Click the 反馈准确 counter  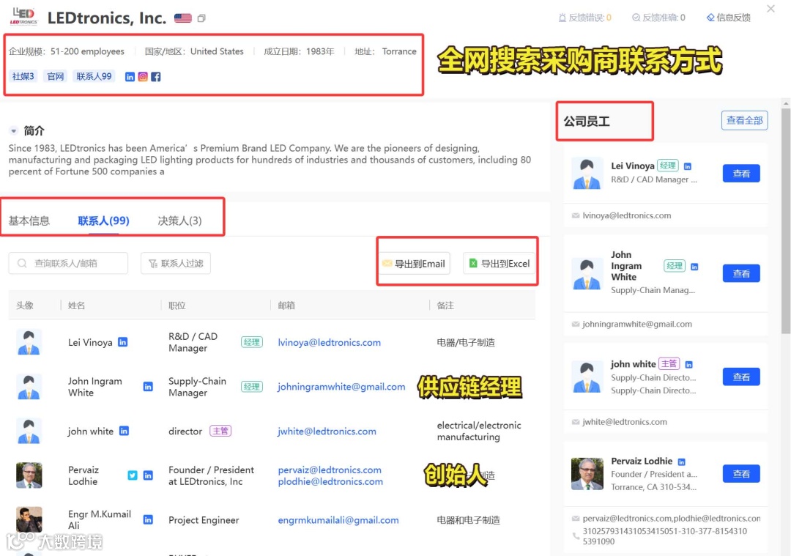(658, 18)
